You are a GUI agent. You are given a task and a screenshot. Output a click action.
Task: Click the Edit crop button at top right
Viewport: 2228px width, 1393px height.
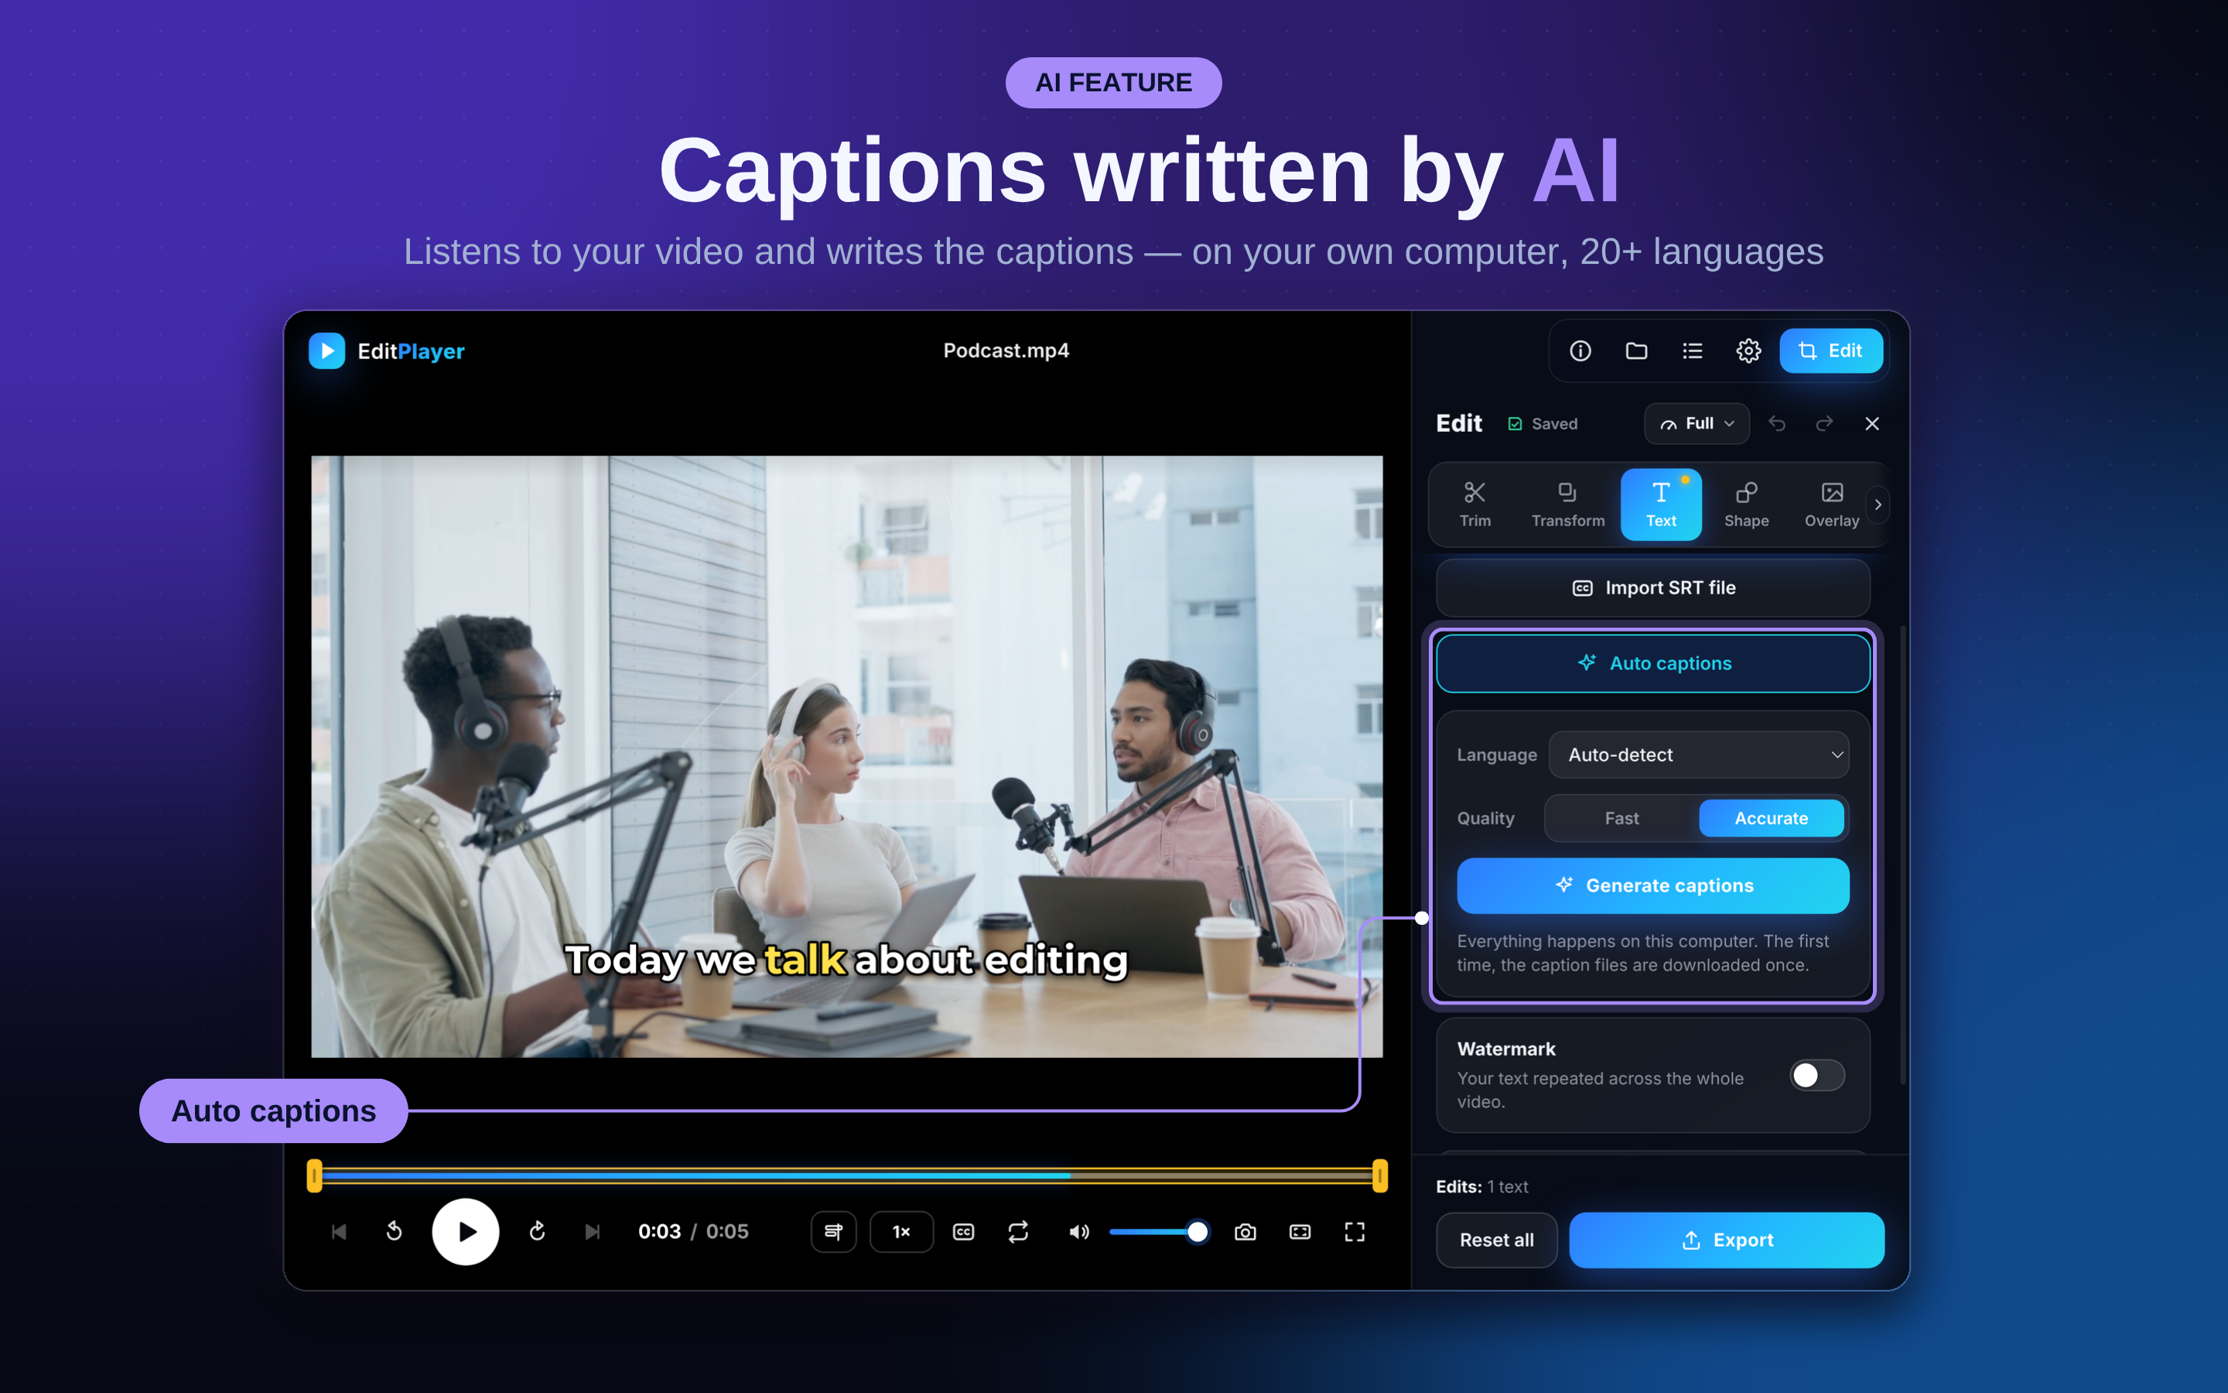pyautogui.click(x=1830, y=351)
